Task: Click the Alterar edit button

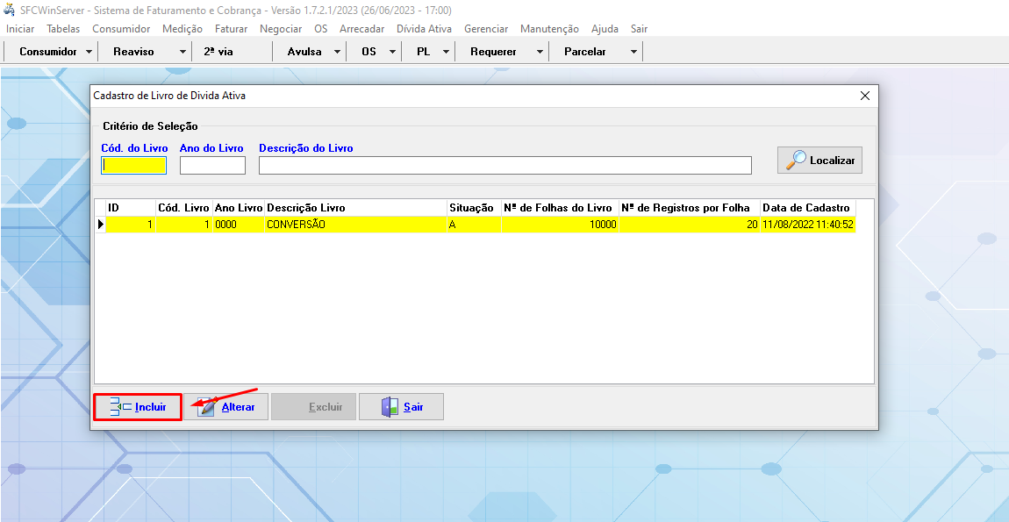Action: coord(225,407)
